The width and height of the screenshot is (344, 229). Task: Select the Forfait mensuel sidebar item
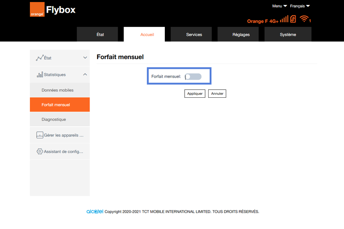pyautogui.click(x=60, y=105)
